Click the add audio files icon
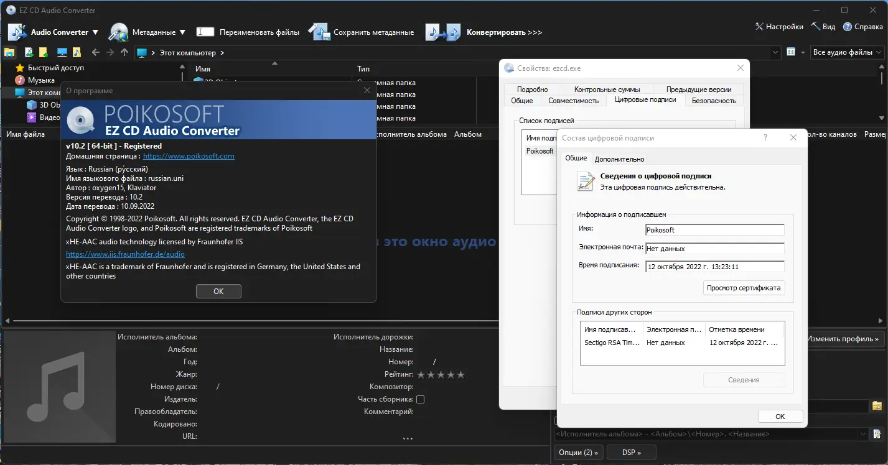 tap(29, 52)
